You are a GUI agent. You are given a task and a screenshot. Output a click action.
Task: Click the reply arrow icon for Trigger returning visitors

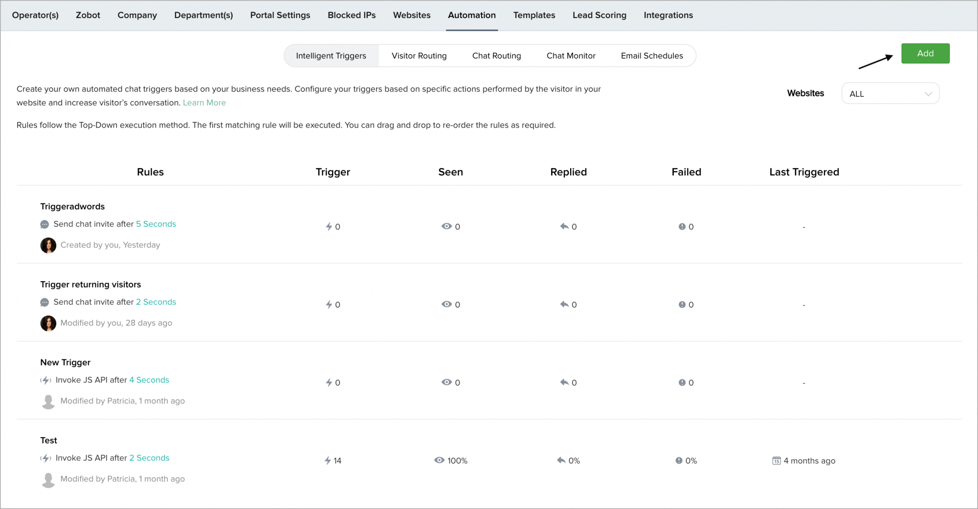pos(564,305)
